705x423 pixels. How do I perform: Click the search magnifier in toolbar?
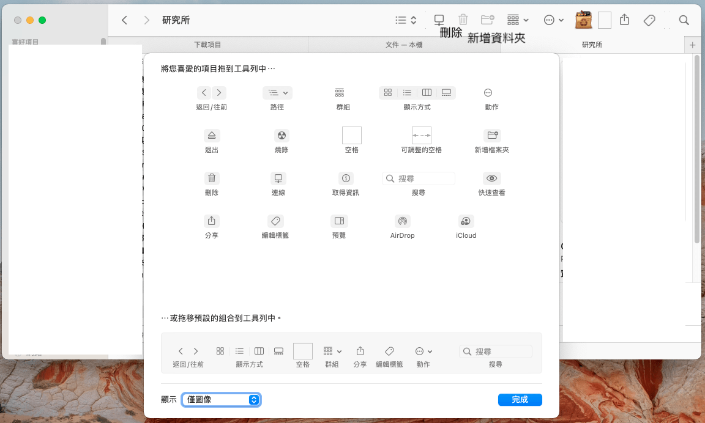[x=684, y=20]
